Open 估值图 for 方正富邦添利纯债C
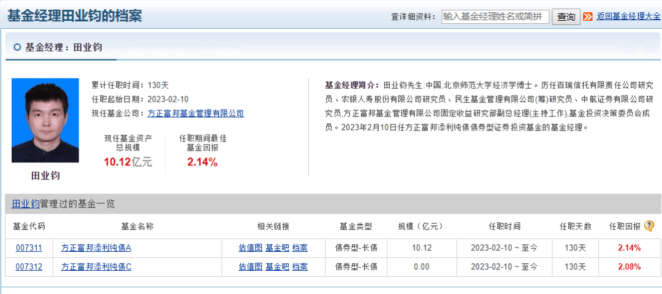 coord(250,267)
